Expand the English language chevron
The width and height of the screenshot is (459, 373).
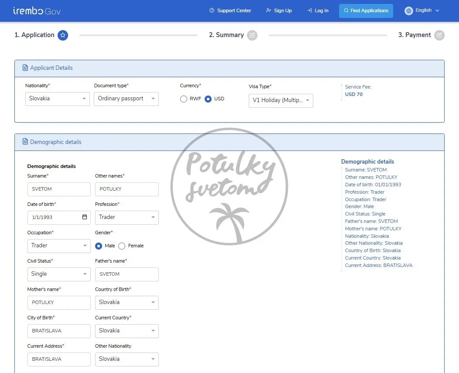pyautogui.click(x=437, y=10)
